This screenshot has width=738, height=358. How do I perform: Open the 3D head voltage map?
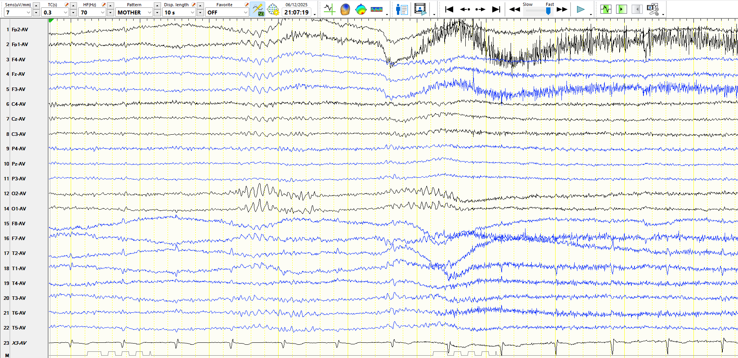[x=345, y=9]
